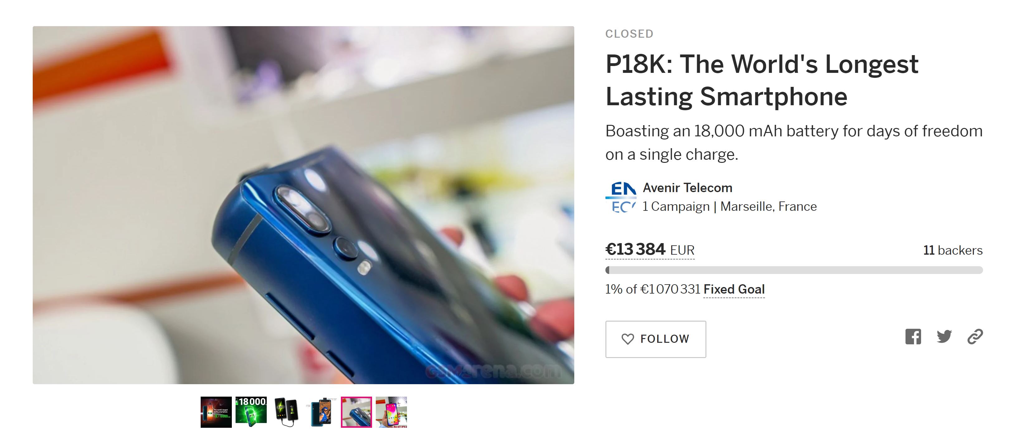1013x448 pixels.
Task: Click the 11 backers count
Action: (953, 250)
